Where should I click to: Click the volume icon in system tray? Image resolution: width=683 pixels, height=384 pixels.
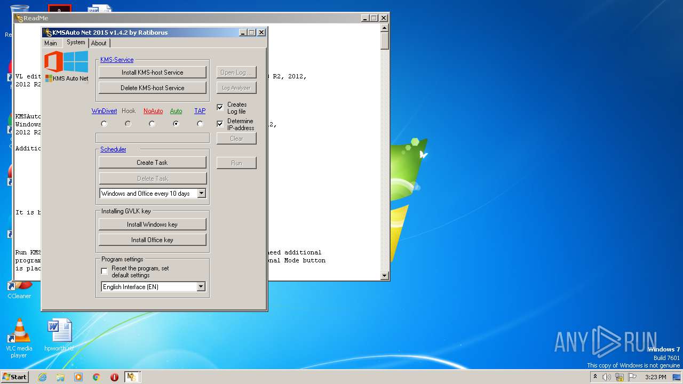[607, 377]
